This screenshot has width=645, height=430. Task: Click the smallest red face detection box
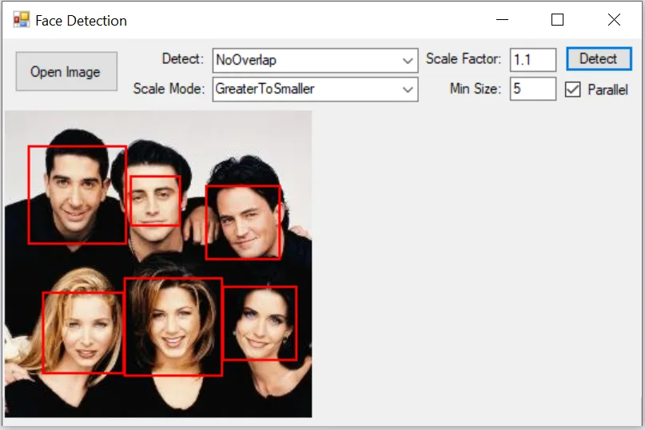tap(155, 201)
